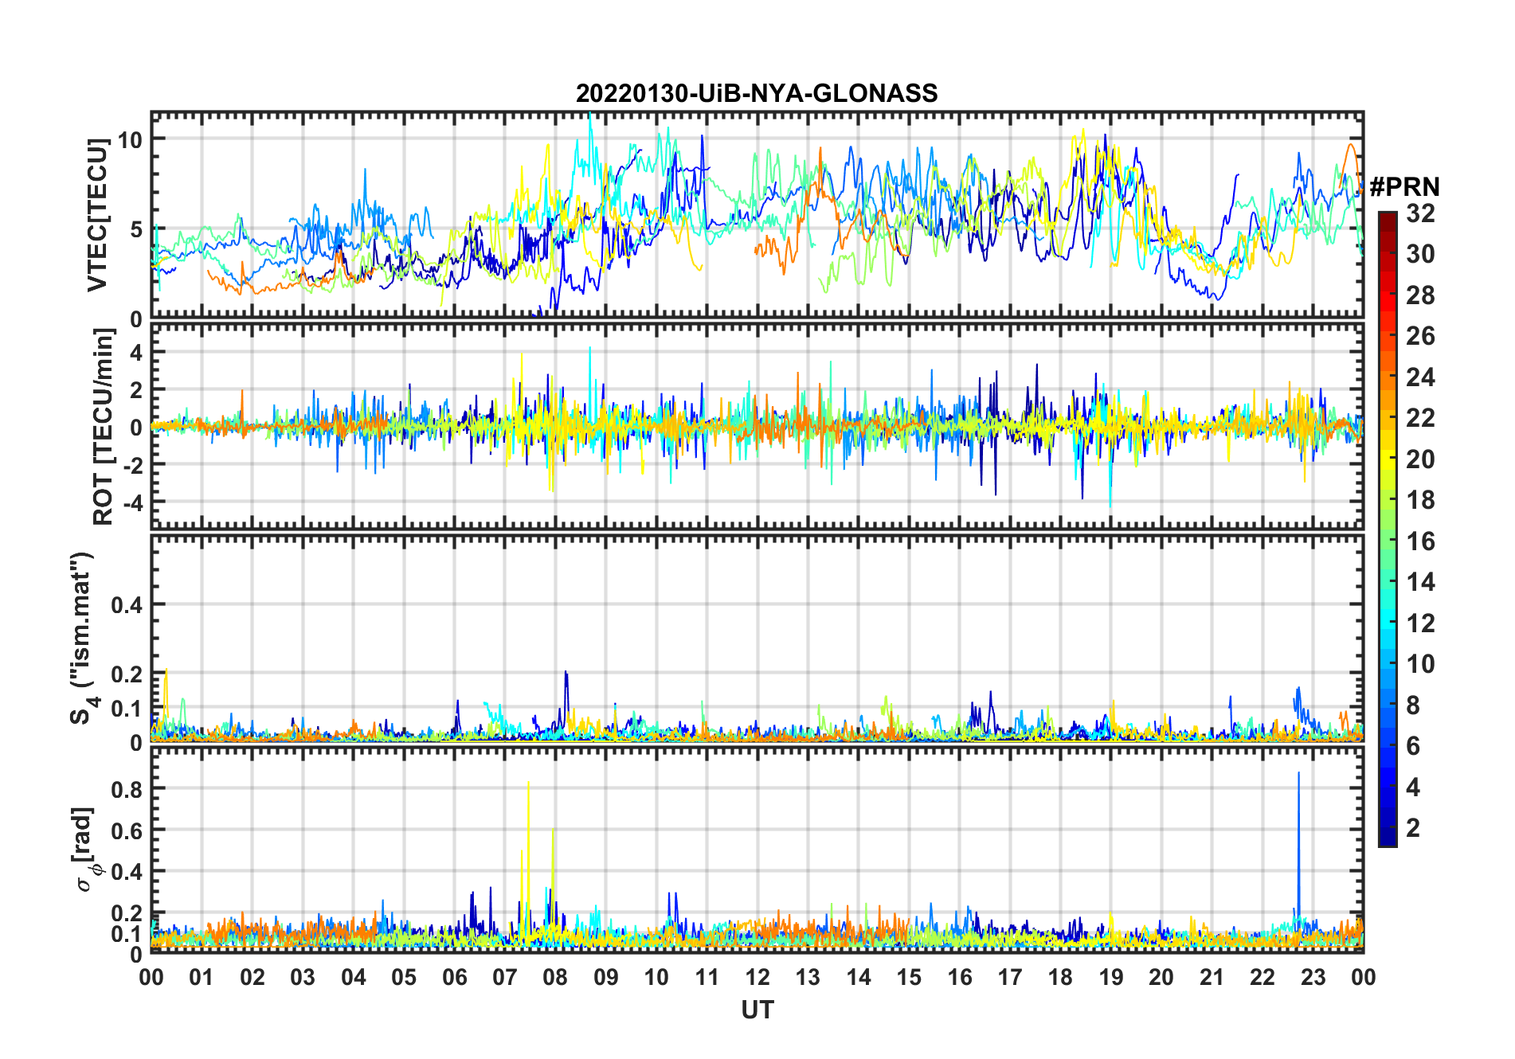Click UT axis hour label 13
The width and height of the screenshot is (1515, 1059).
(x=808, y=977)
